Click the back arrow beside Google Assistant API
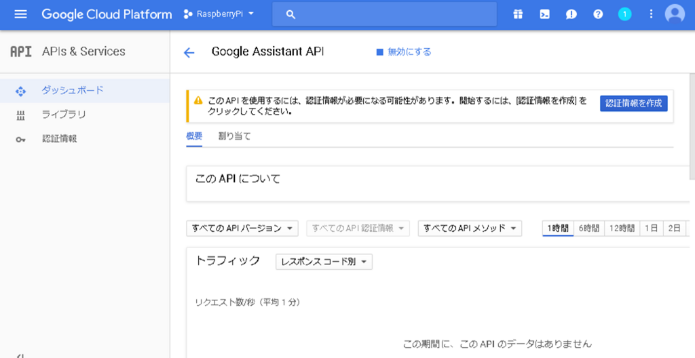 (189, 53)
